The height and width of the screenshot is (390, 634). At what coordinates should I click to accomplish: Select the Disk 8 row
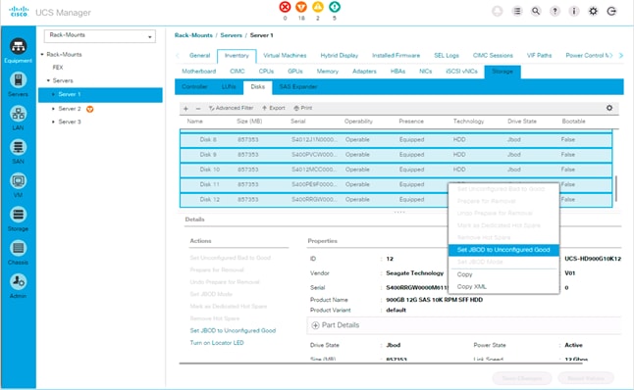(x=396, y=140)
